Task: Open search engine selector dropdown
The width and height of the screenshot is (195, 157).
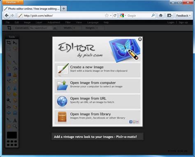Action: click(123, 16)
